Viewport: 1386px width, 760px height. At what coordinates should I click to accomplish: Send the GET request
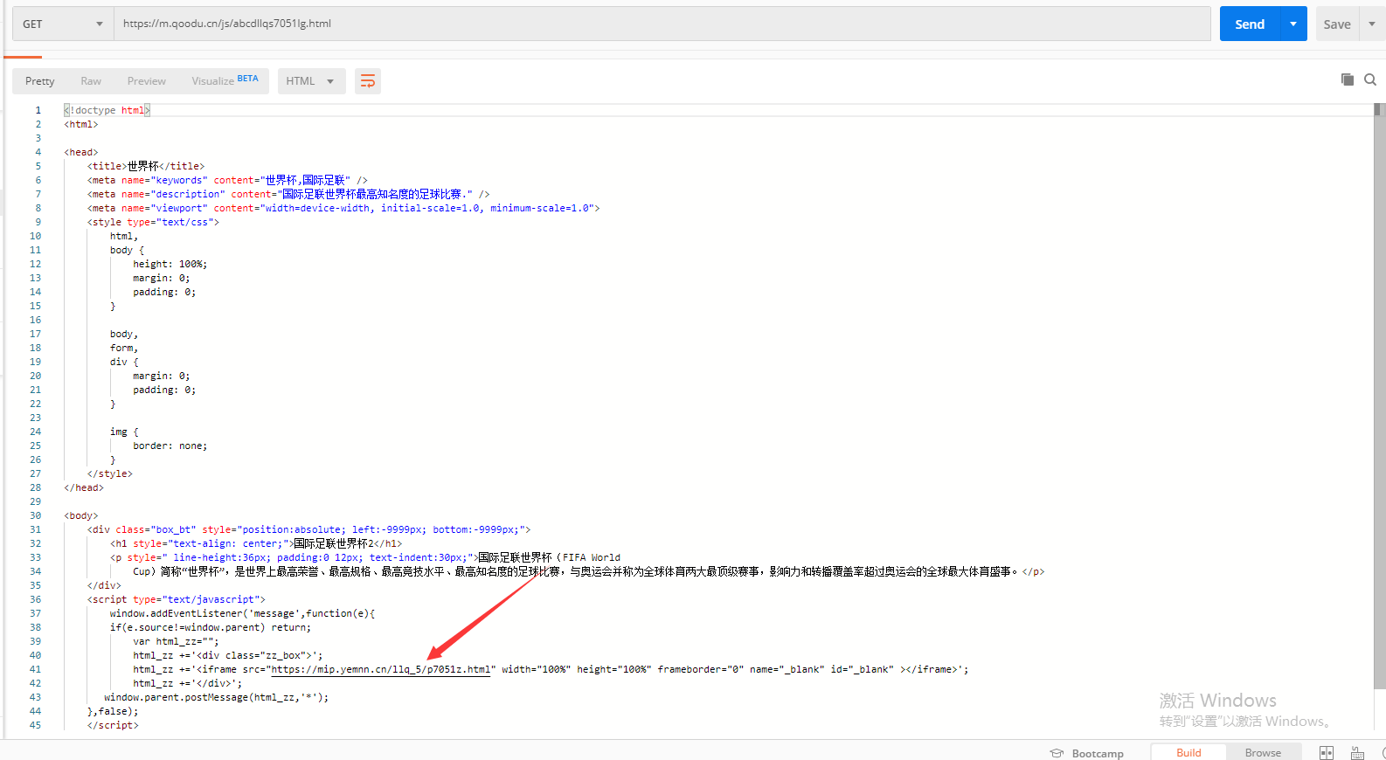pyautogui.click(x=1250, y=24)
